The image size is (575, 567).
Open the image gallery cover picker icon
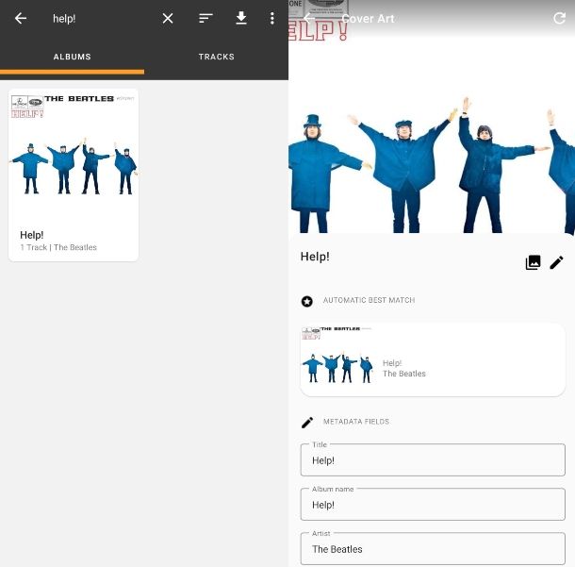tap(533, 262)
